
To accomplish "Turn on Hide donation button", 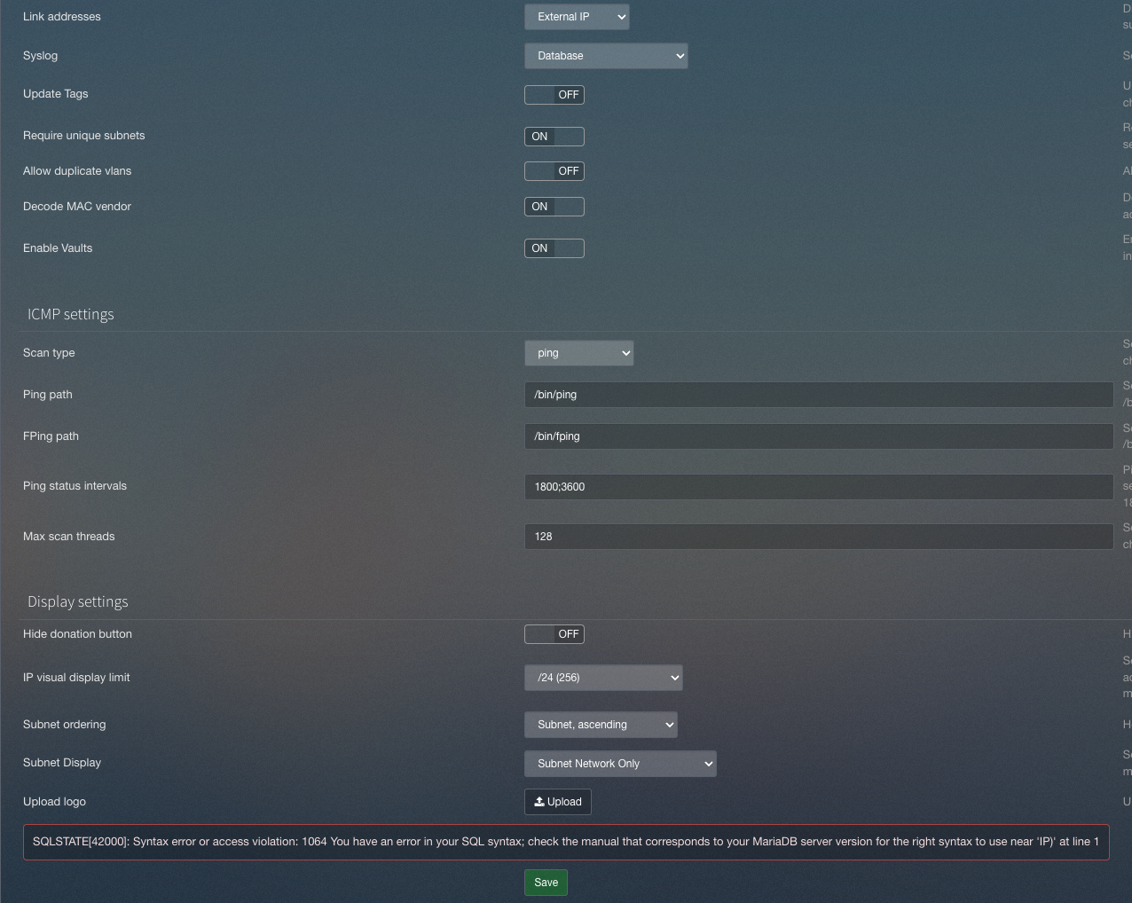I will [554, 634].
